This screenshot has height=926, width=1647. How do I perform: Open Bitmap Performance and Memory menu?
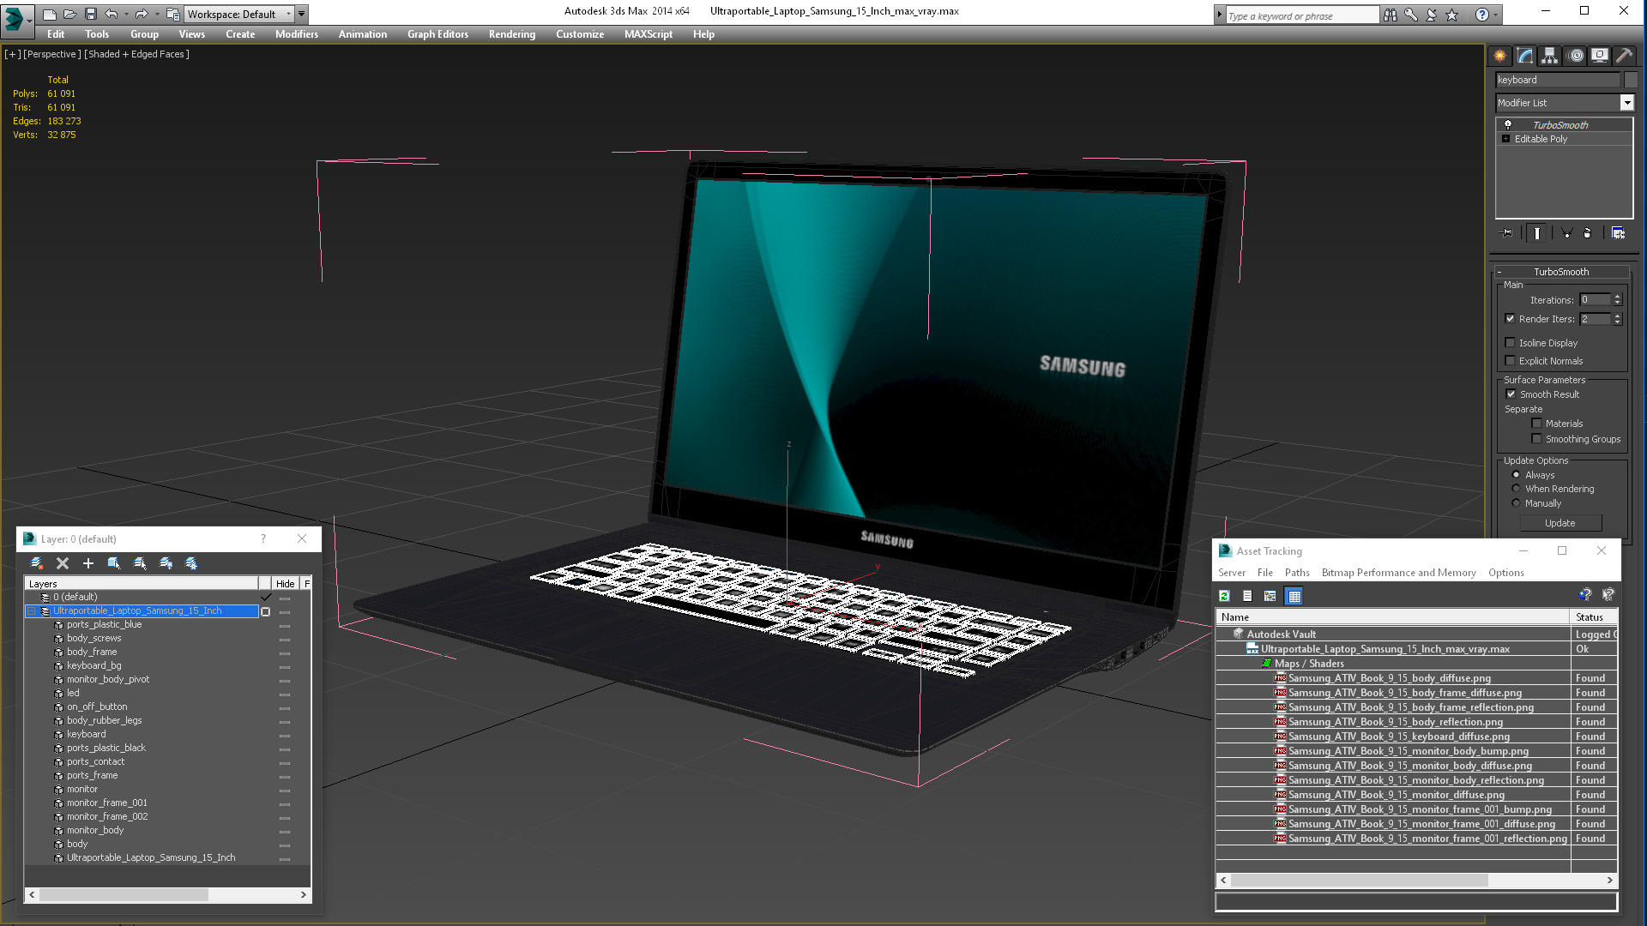click(1398, 573)
